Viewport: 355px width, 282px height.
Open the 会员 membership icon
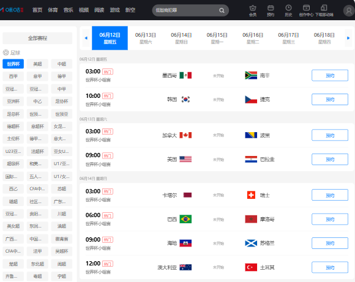253,10
